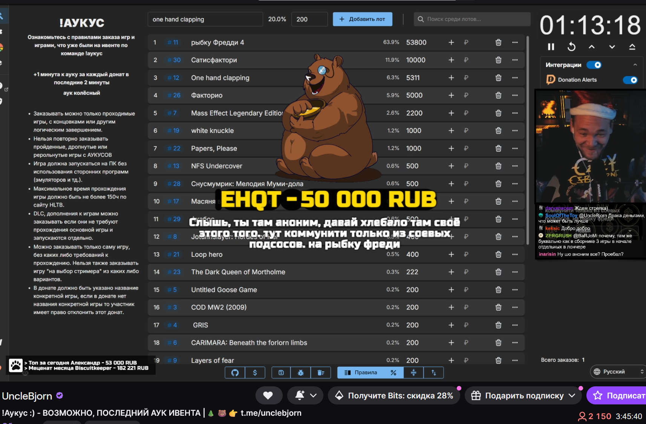The height and width of the screenshot is (424, 646).
Task: Open more options for Layers of fear lot
Action: (515, 360)
